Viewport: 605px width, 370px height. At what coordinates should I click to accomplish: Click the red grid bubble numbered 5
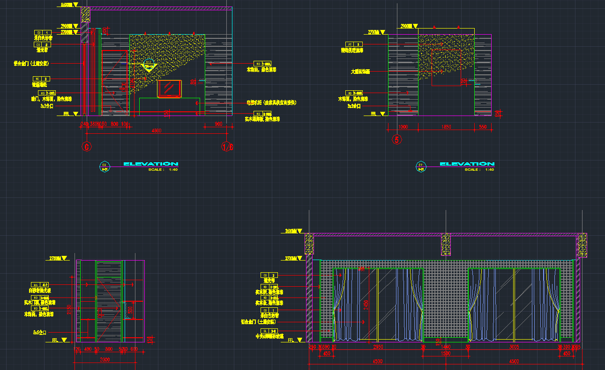pyautogui.click(x=397, y=139)
